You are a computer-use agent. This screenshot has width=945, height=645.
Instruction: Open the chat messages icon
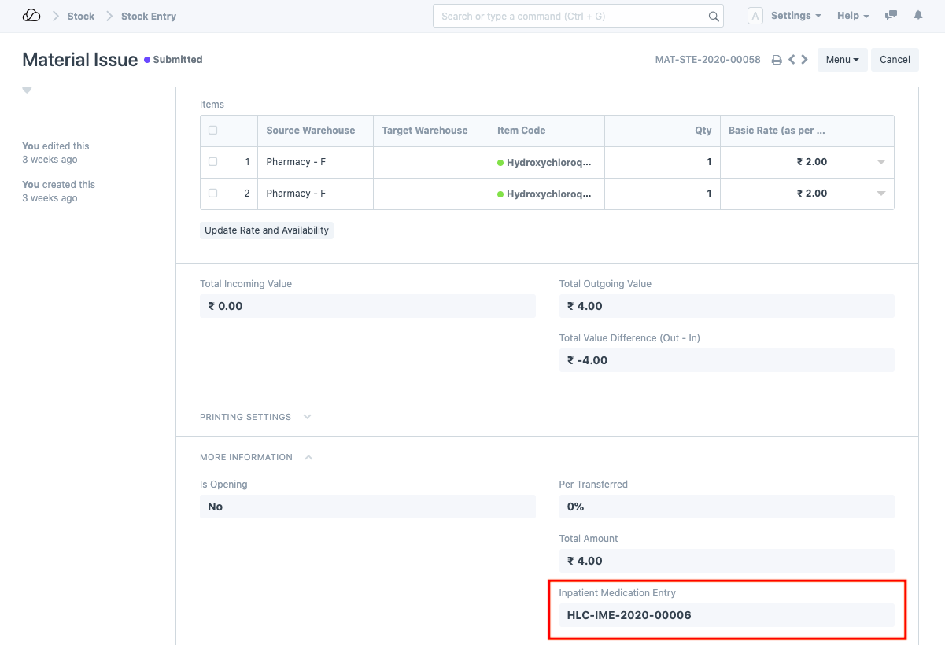point(891,16)
